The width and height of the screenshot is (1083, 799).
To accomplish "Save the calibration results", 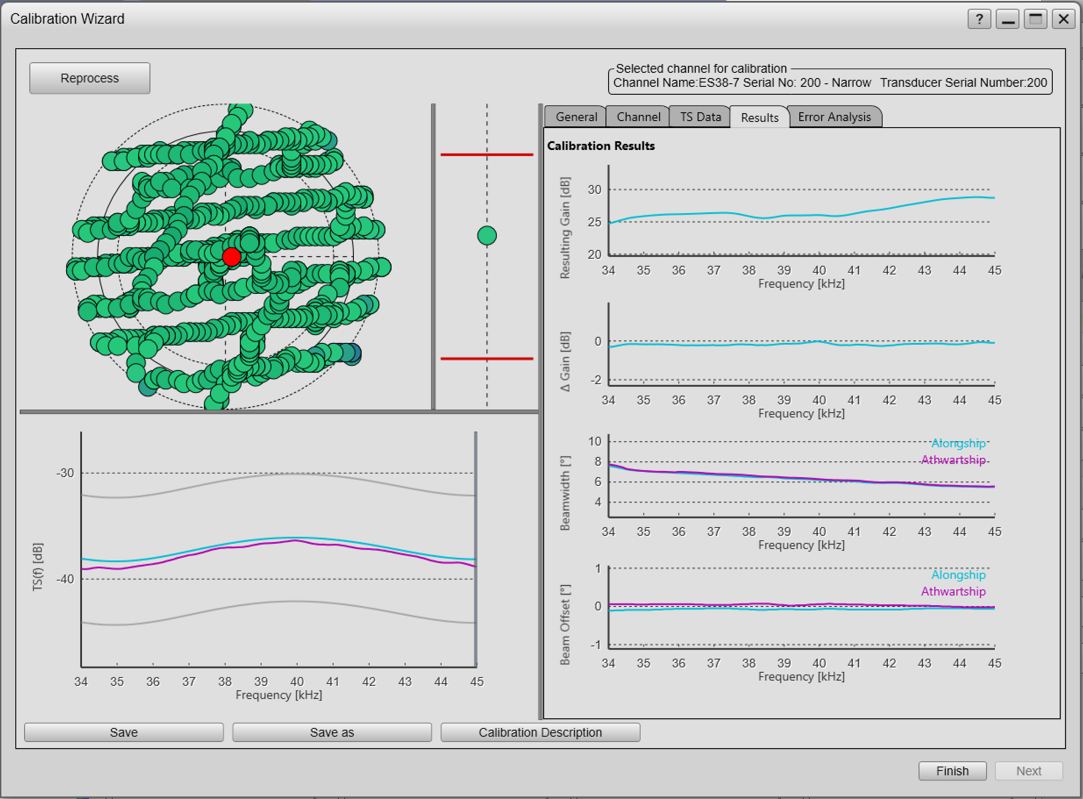I will pyautogui.click(x=124, y=732).
